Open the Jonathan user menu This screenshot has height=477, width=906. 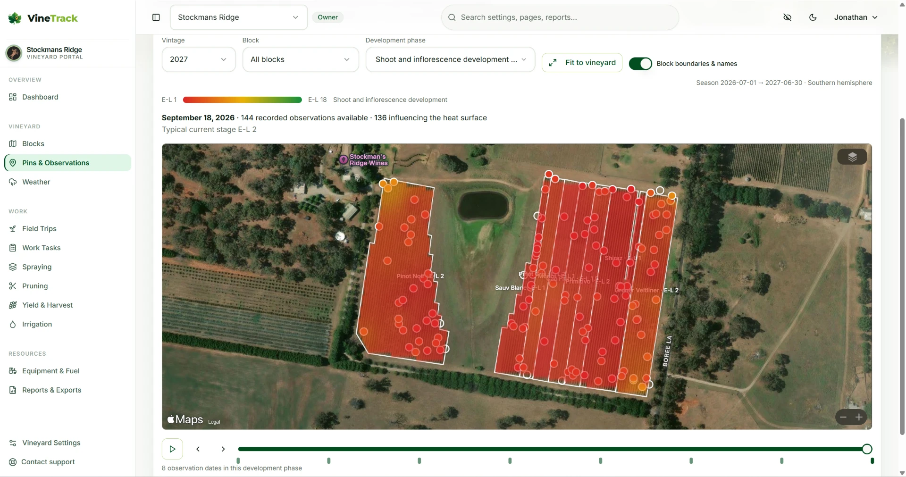point(856,17)
